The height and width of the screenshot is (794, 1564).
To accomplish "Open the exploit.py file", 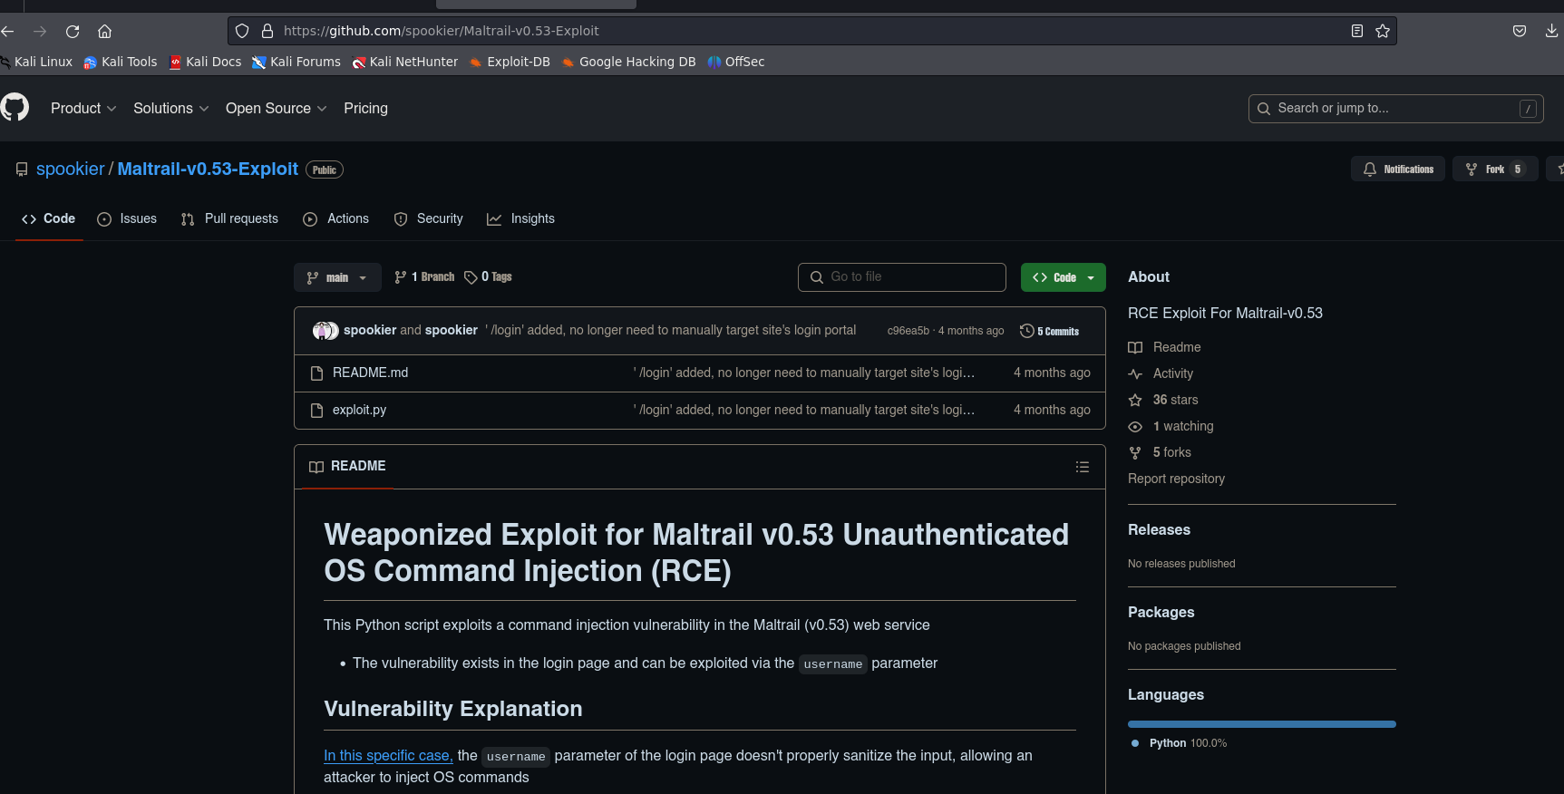I will (x=359, y=410).
